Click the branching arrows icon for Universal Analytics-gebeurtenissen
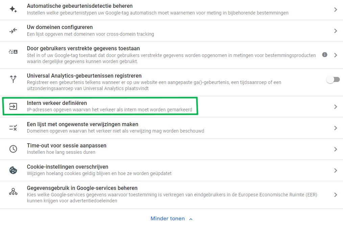The image size is (343, 227). pos(13,79)
